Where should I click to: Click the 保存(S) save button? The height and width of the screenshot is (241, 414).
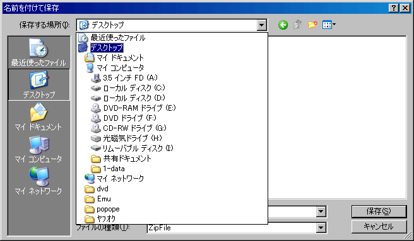tap(379, 211)
